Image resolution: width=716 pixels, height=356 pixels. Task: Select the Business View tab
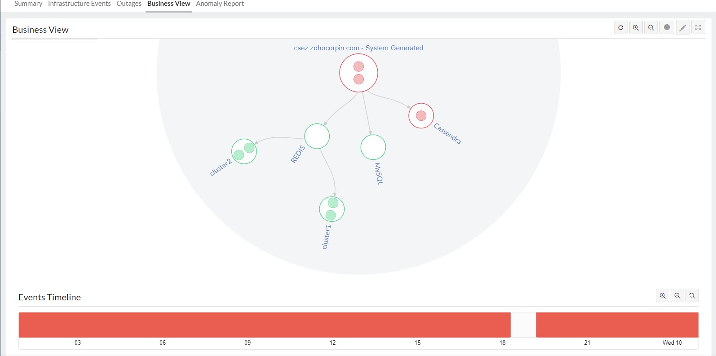169,4
